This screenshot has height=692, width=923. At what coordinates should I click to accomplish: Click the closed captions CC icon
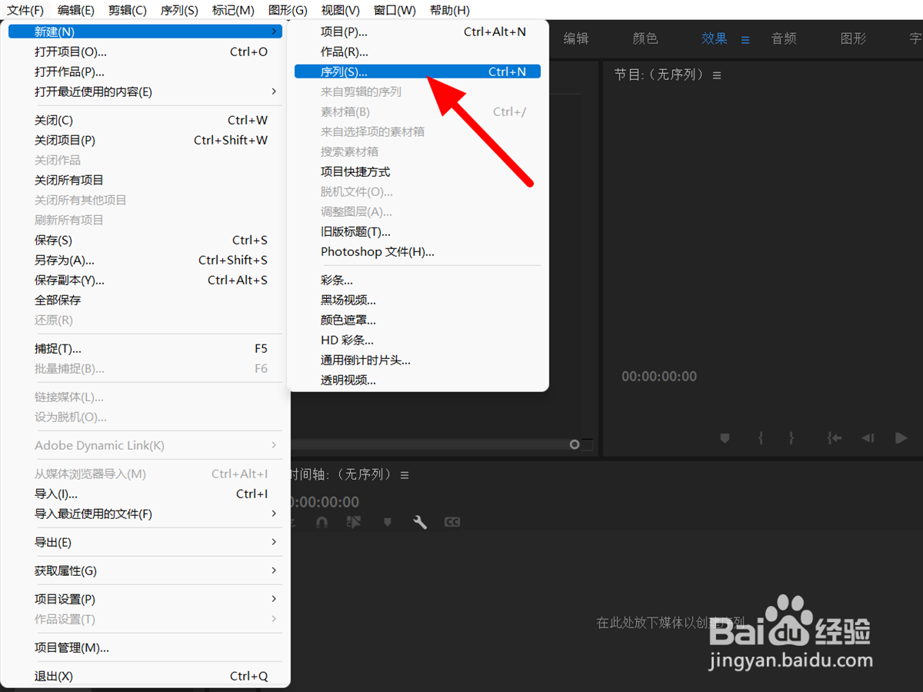coord(452,521)
